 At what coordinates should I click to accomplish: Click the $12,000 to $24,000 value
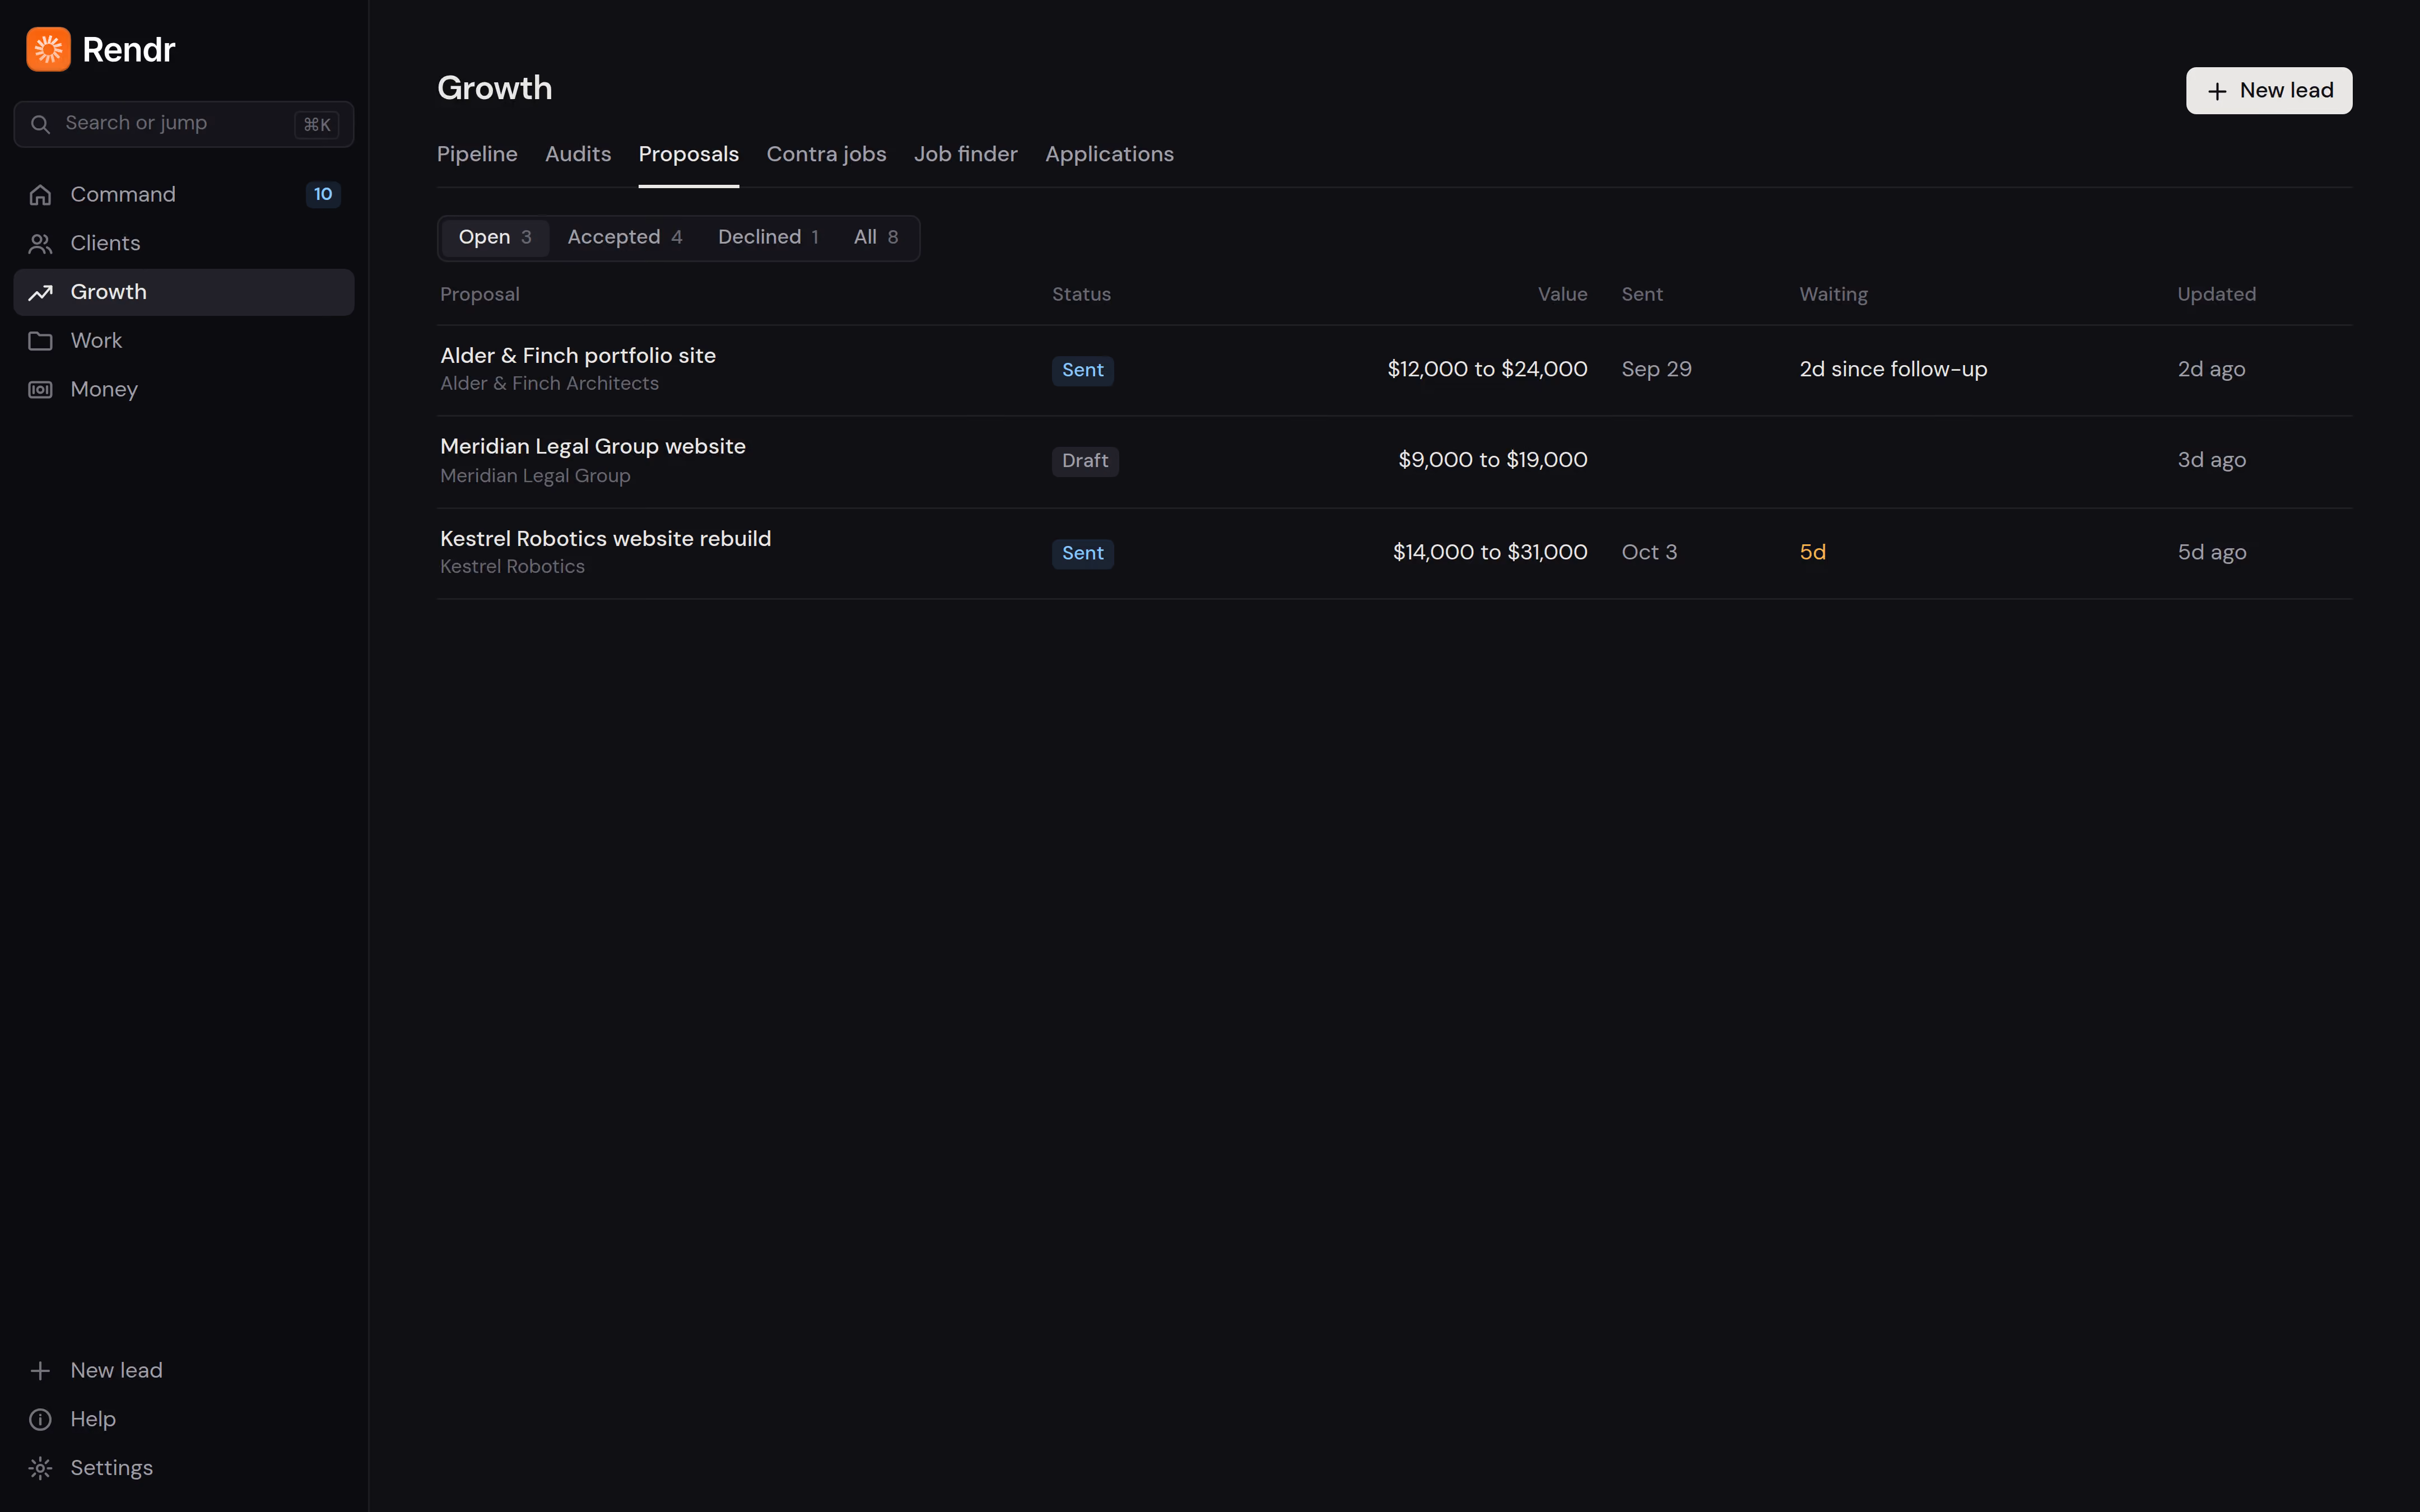[x=1487, y=369]
